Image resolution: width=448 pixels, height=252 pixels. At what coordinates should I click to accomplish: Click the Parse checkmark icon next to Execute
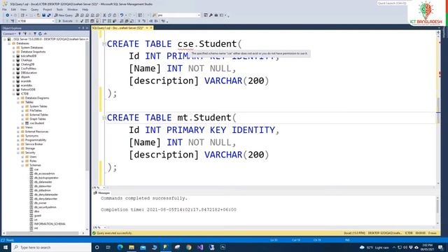(x=82, y=21)
